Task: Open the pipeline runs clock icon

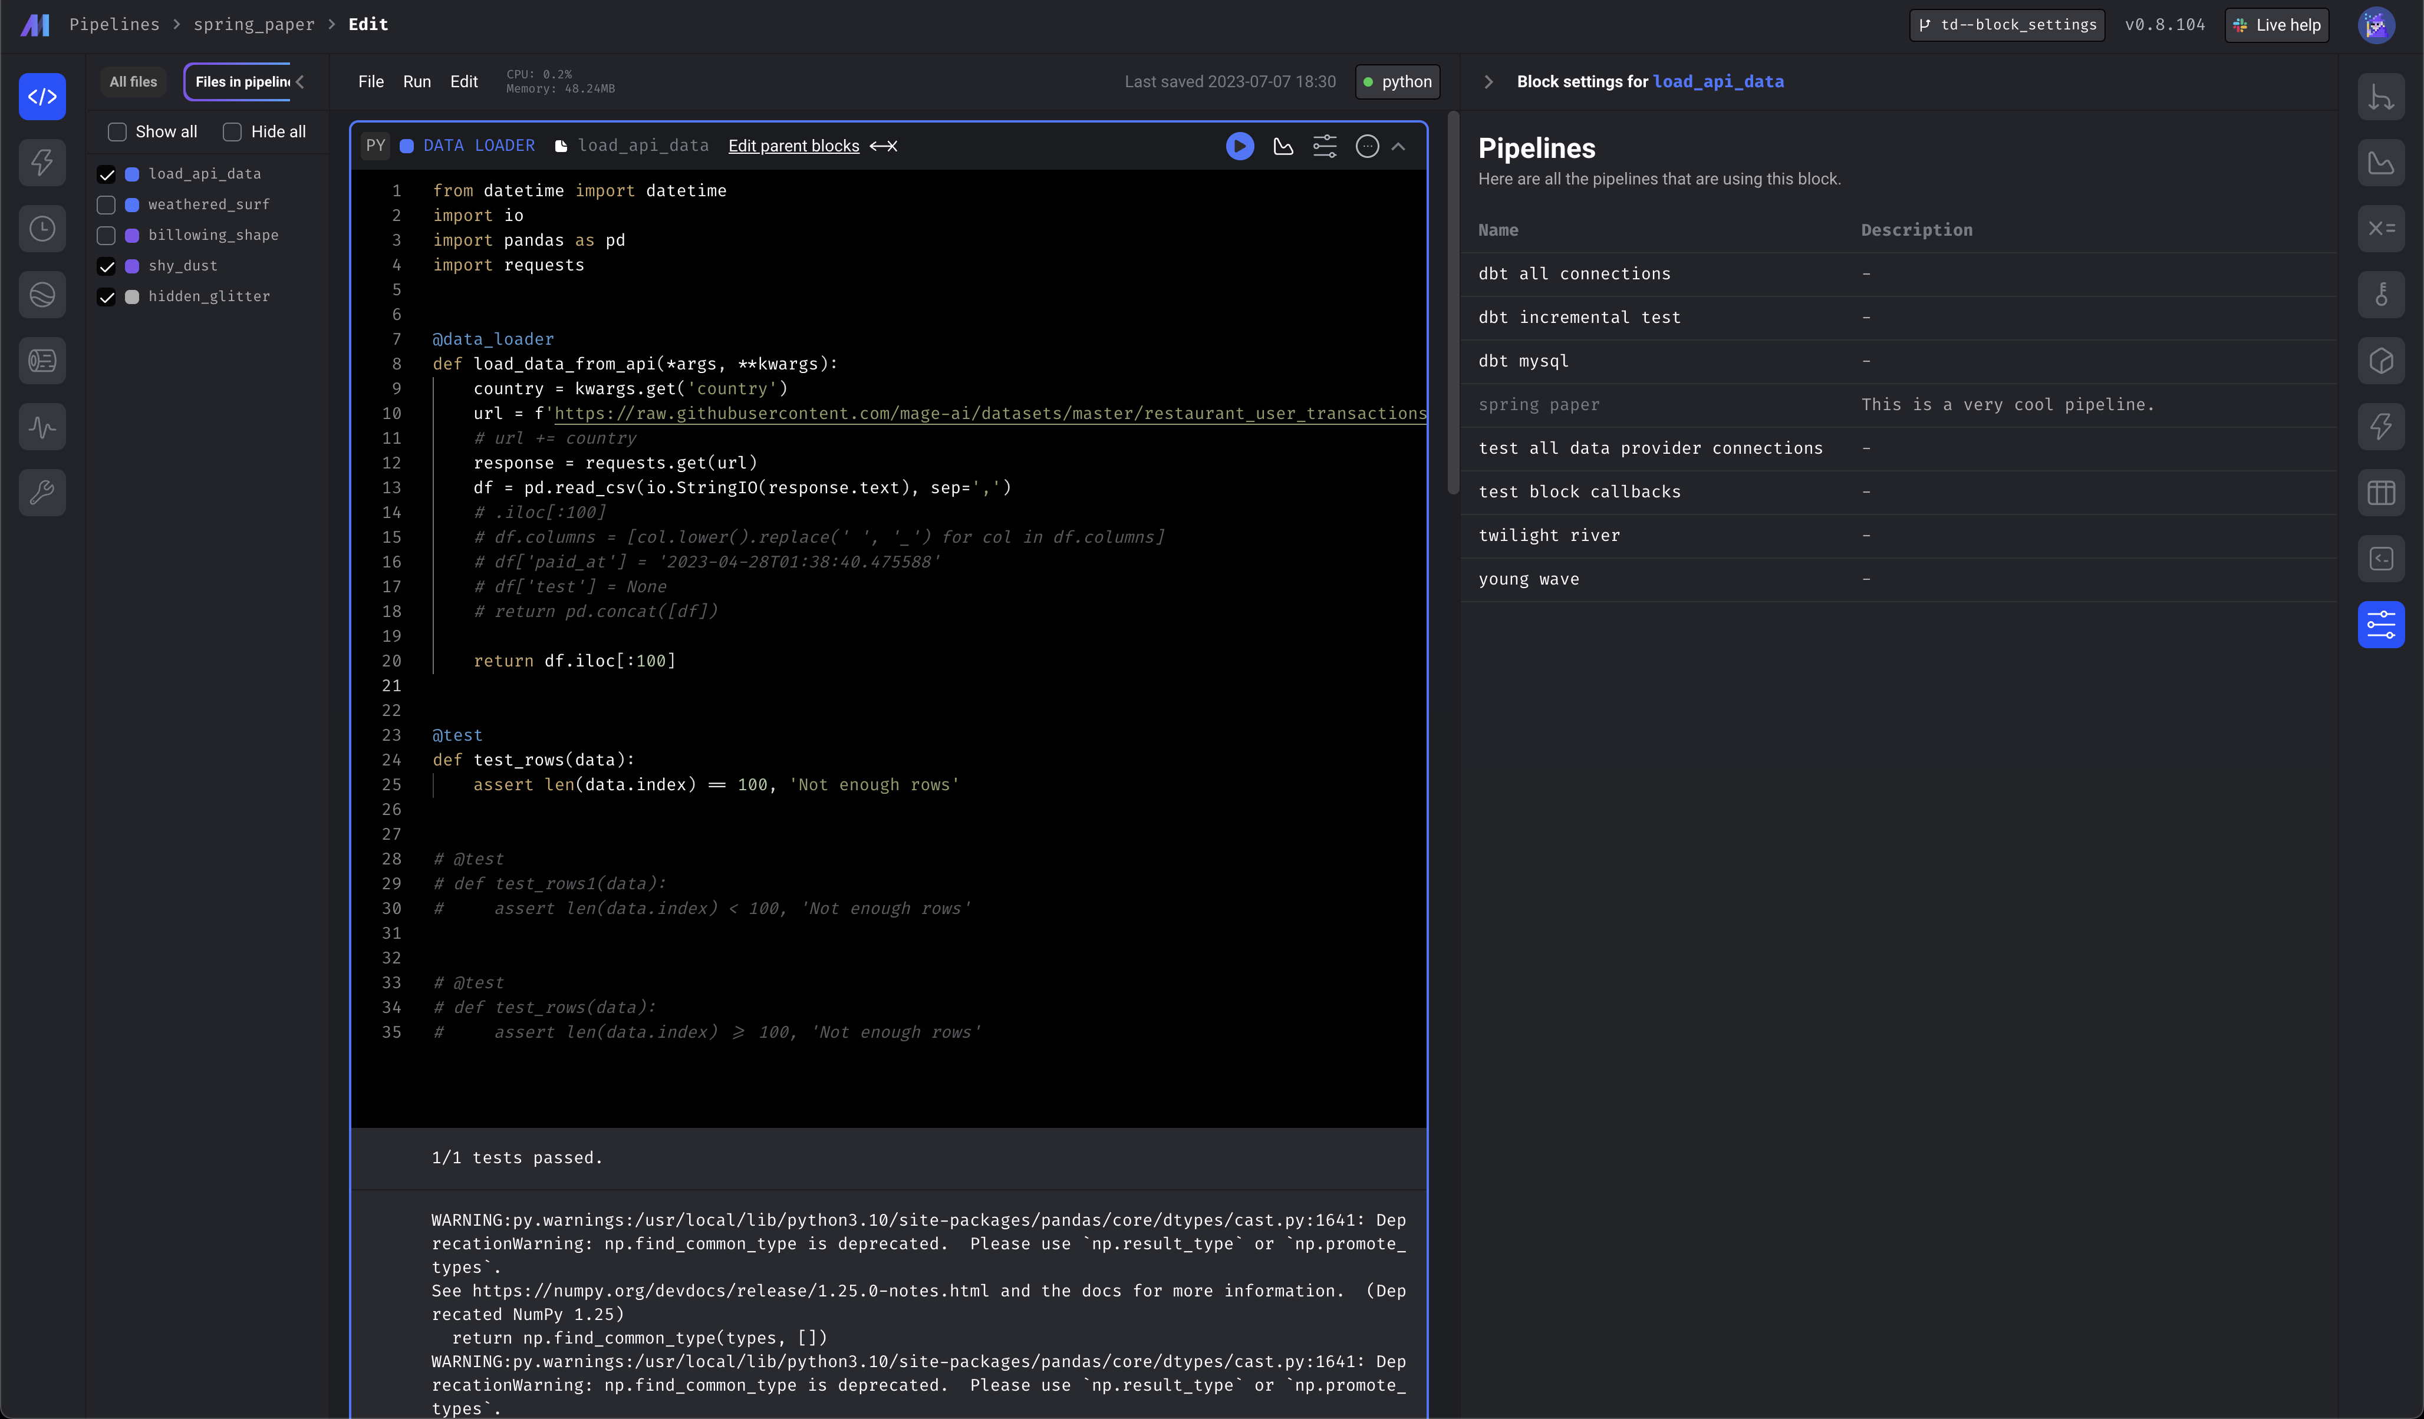Action: (42, 229)
